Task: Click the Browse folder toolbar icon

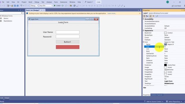Action: pos(71,6)
